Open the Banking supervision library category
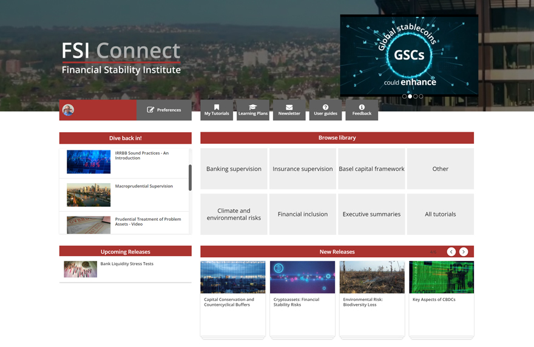Image resolution: width=534 pixels, height=347 pixels. (234, 169)
